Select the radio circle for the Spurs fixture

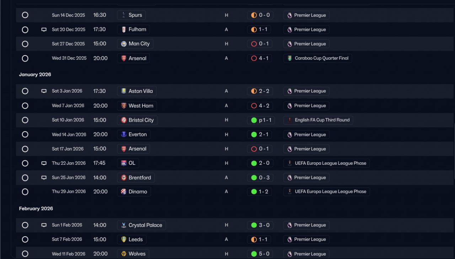[25, 15]
